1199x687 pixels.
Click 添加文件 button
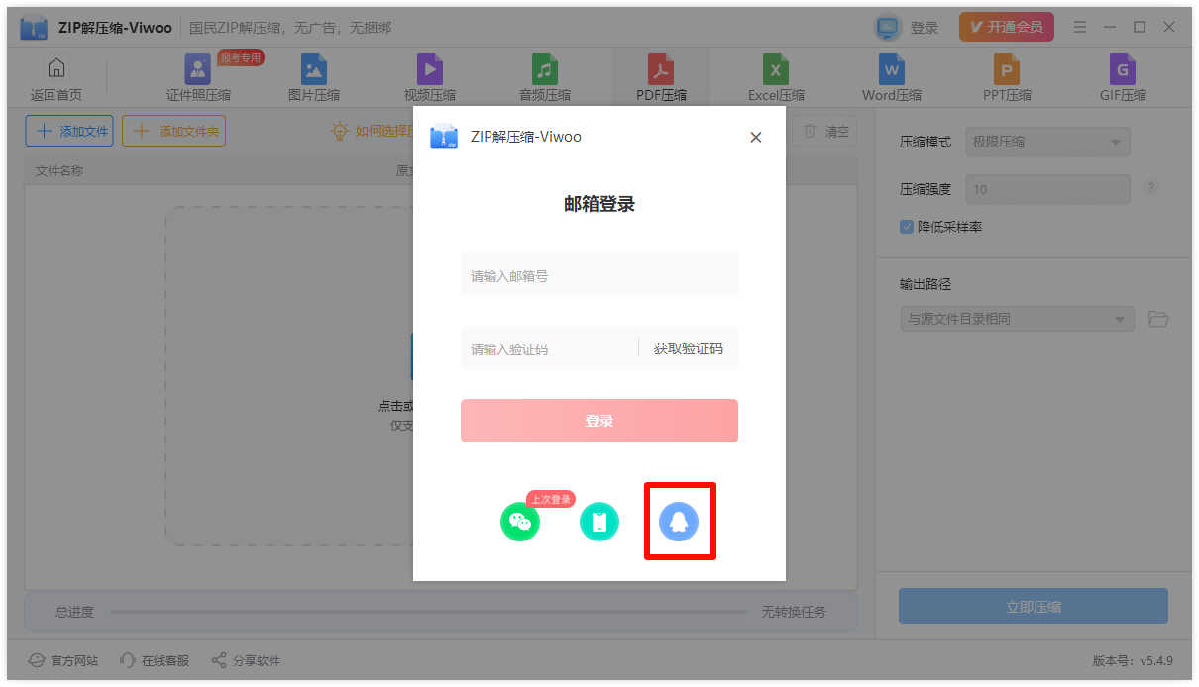[69, 131]
